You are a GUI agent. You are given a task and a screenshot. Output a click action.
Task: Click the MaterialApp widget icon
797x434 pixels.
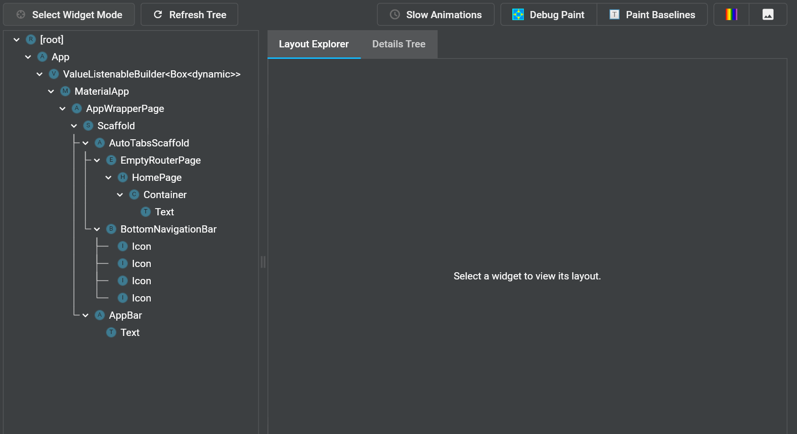pyautogui.click(x=66, y=91)
